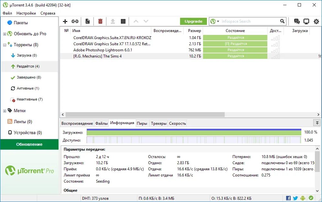Click the Infospace Search input field

pos(250,21)
